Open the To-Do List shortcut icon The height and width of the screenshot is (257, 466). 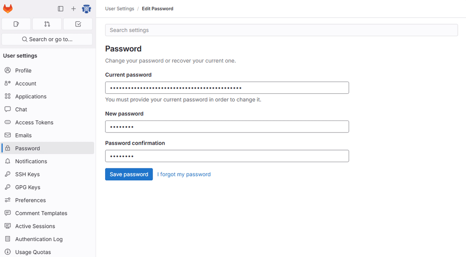point(78,24)
